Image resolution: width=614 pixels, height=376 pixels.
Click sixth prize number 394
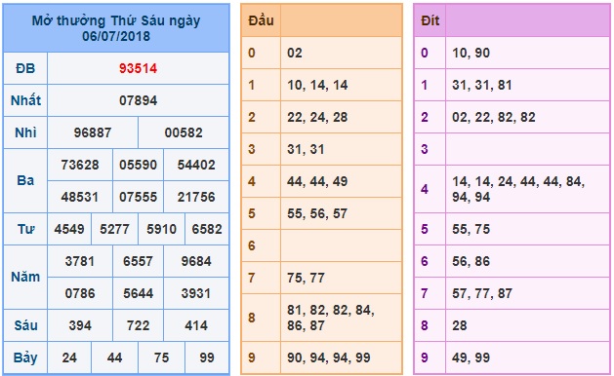[80, 325]
